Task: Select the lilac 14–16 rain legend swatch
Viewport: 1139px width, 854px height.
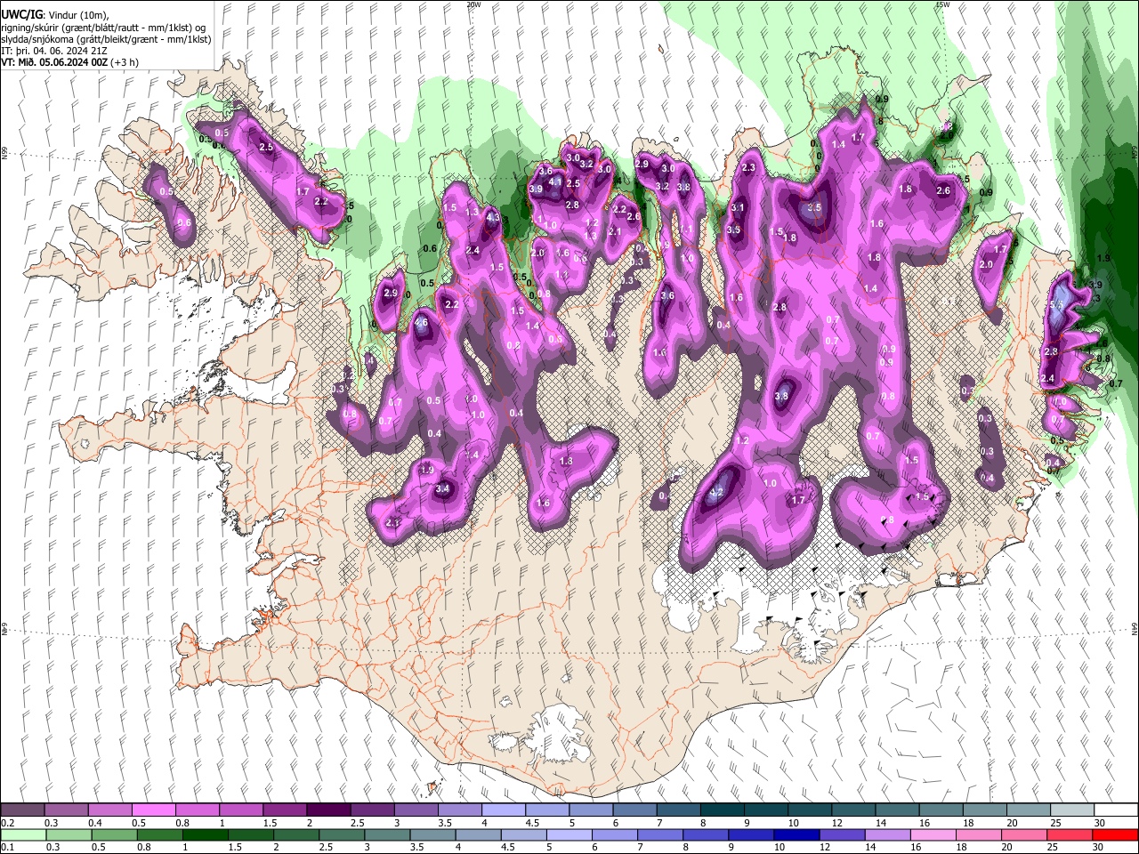Action: [x=889, y=834]
